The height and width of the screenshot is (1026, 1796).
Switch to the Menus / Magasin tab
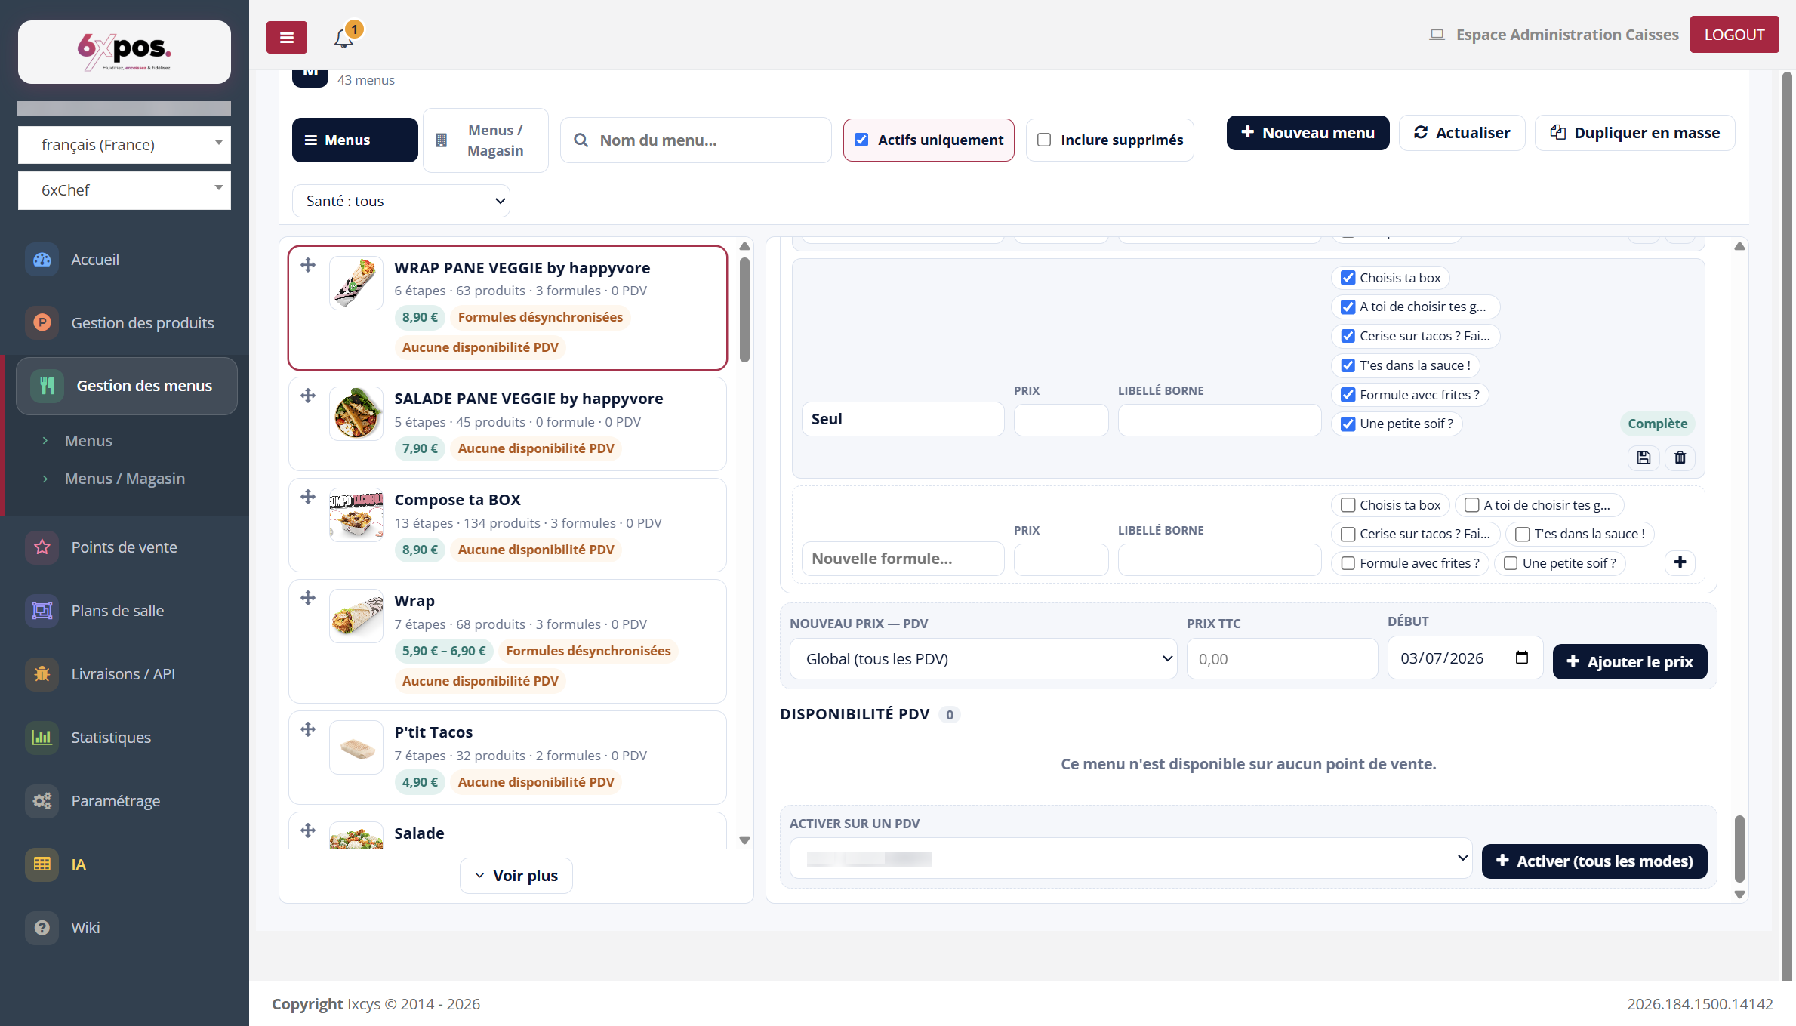[485, 140]
